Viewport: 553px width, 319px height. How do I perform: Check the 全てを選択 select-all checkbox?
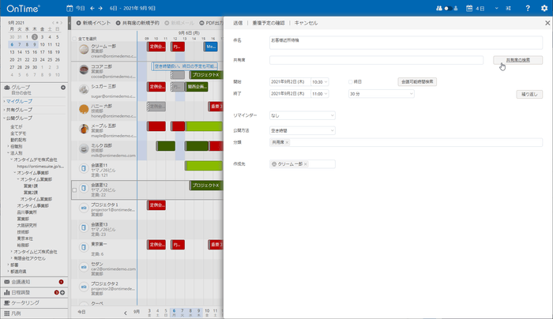[x=74, y=38]
